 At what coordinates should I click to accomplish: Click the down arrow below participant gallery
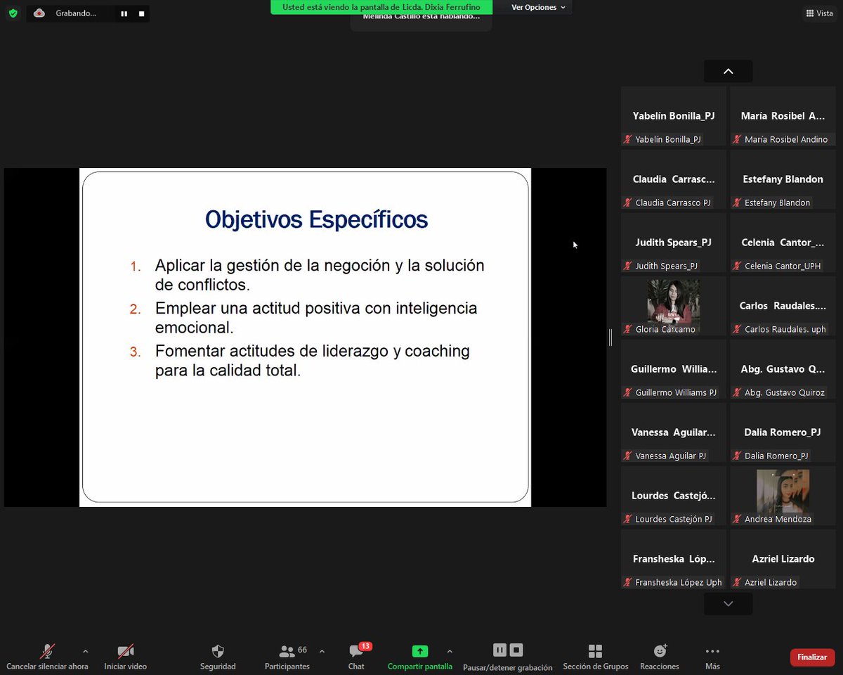728,603
